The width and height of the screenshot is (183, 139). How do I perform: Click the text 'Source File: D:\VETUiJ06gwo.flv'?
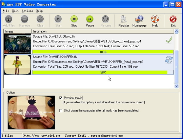point(54,36)
